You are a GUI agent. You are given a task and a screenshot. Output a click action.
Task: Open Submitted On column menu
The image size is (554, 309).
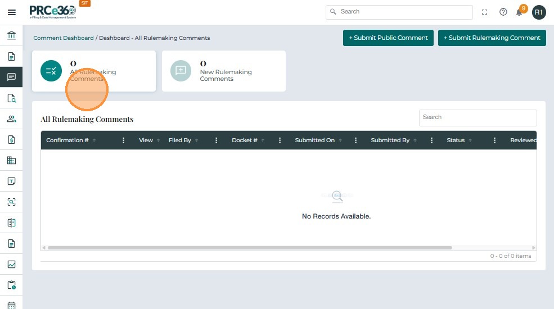[x=356, y=140]
